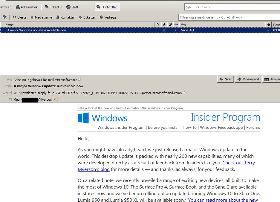Filter by Uleste unread messages
Viewport: 280px width, 202px height.
click(19, 17)
